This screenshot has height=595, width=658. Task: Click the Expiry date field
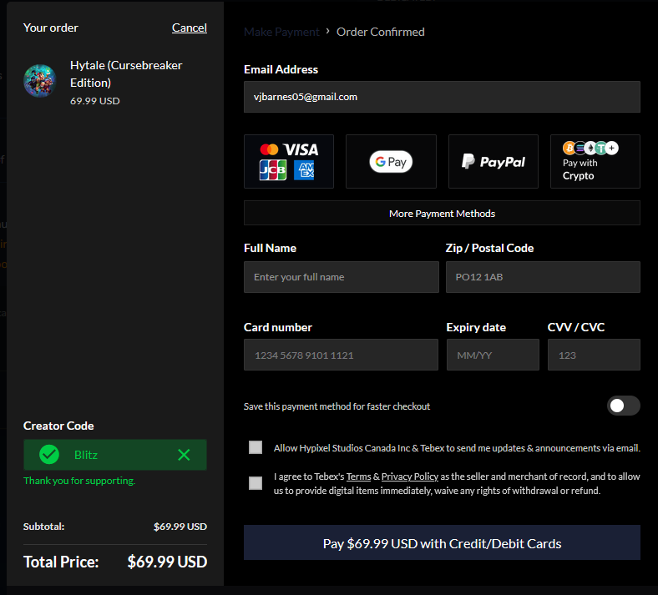point(493,355)
